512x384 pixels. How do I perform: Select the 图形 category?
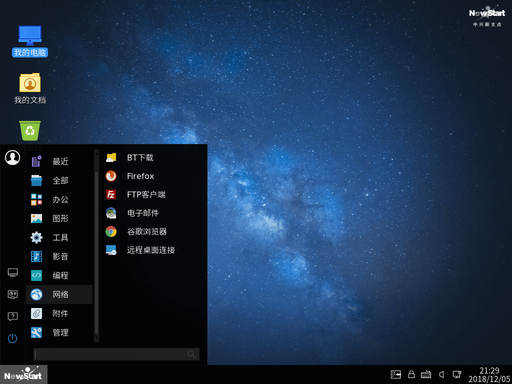[x=59, y=218]
